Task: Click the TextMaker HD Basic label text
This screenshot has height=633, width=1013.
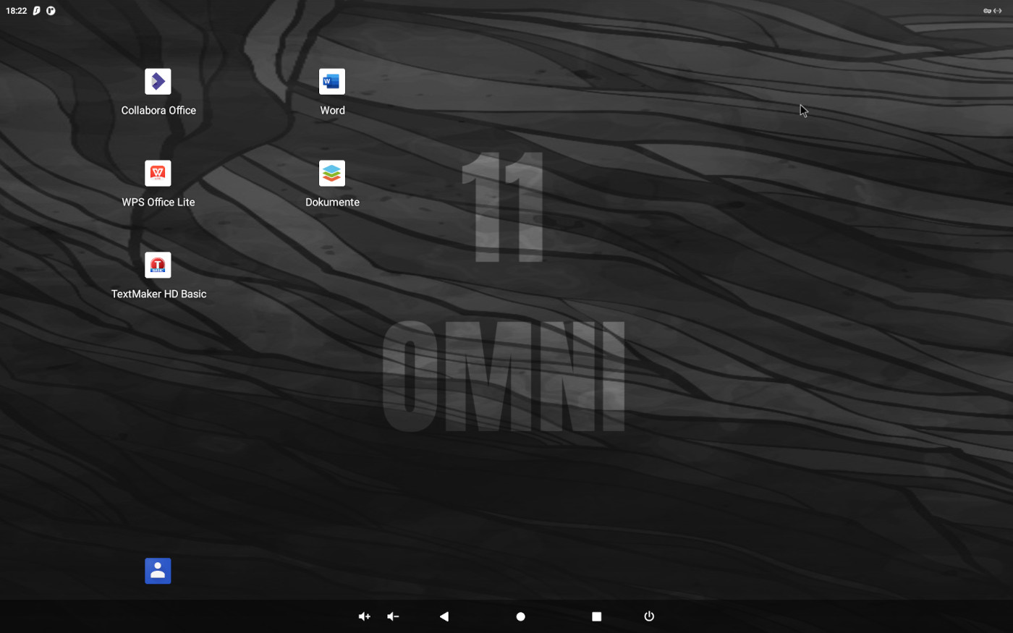Action: click(x=158, y=294)
